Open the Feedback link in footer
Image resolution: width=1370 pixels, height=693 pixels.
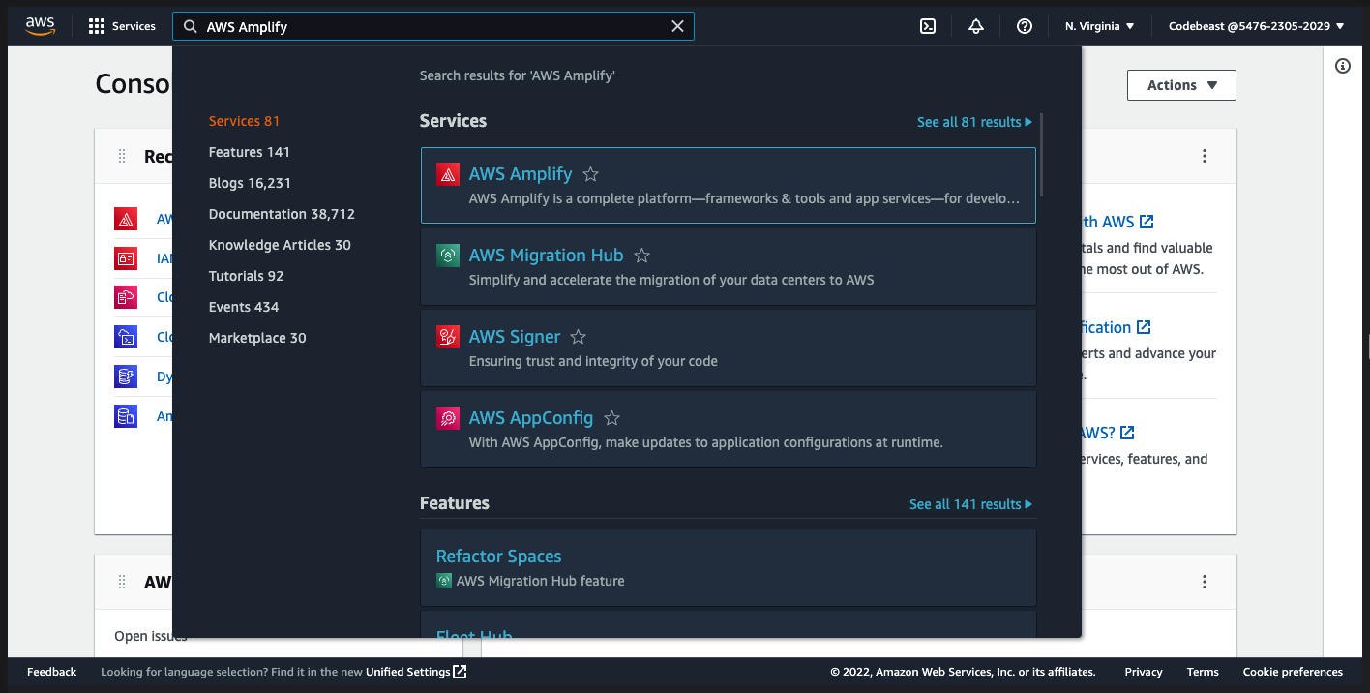[x=51, y=672]
